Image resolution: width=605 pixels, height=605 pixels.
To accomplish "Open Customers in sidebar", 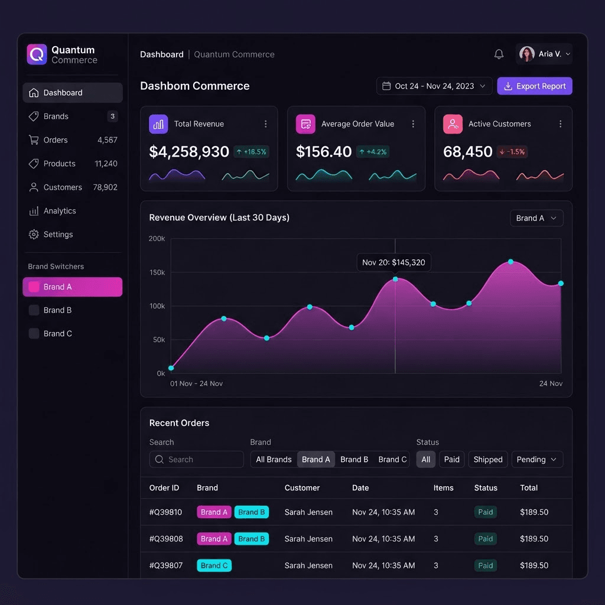I will click(x=73, y=187).
